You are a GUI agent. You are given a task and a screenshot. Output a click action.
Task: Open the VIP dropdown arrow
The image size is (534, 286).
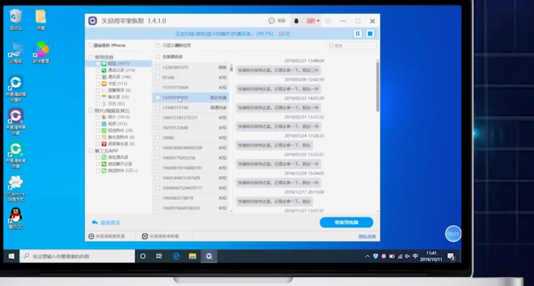(318, 21)
